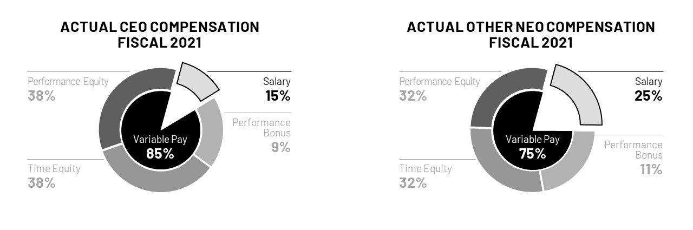The height and width of the screenshot is (230, 693).
Task: Click the "Actual Other NEO Compensation Fiscal 2021" title
Action: pyautogui.click(x=531, y=35)
